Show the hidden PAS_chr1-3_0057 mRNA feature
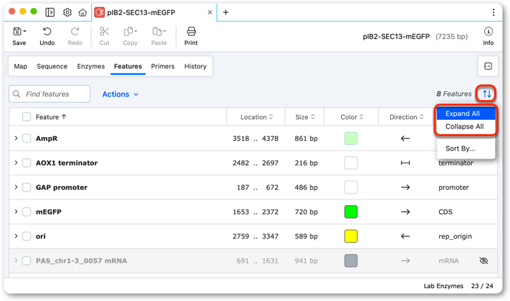Viewport: 510px width, 301px height. pyautogui.click(x=483, y=261)
